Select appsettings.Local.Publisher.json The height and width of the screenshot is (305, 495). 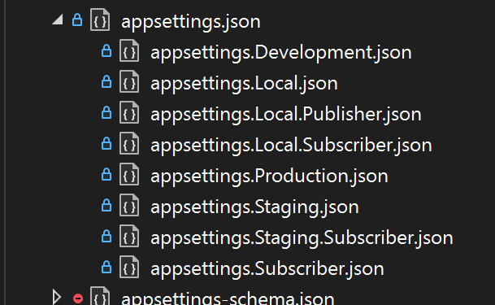coord(286,114)
